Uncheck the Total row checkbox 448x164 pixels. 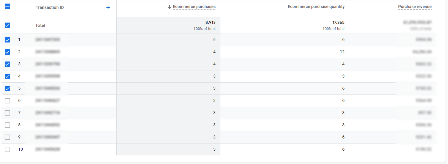pyautogui.click(x=7, y=25)
